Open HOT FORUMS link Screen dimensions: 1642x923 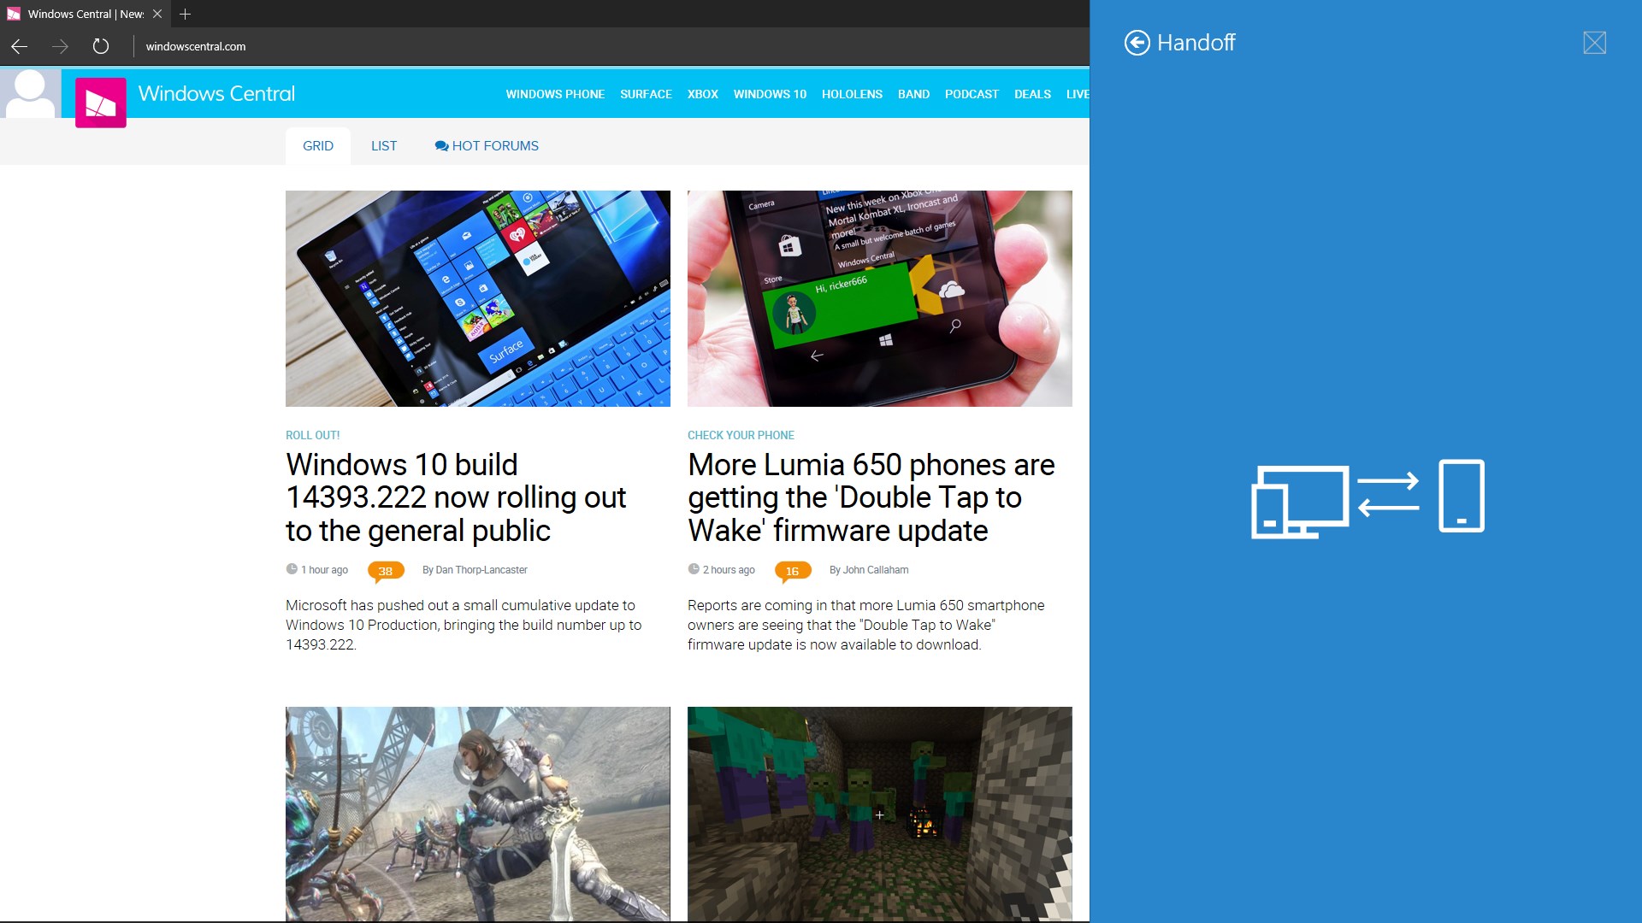click(487, 146)
